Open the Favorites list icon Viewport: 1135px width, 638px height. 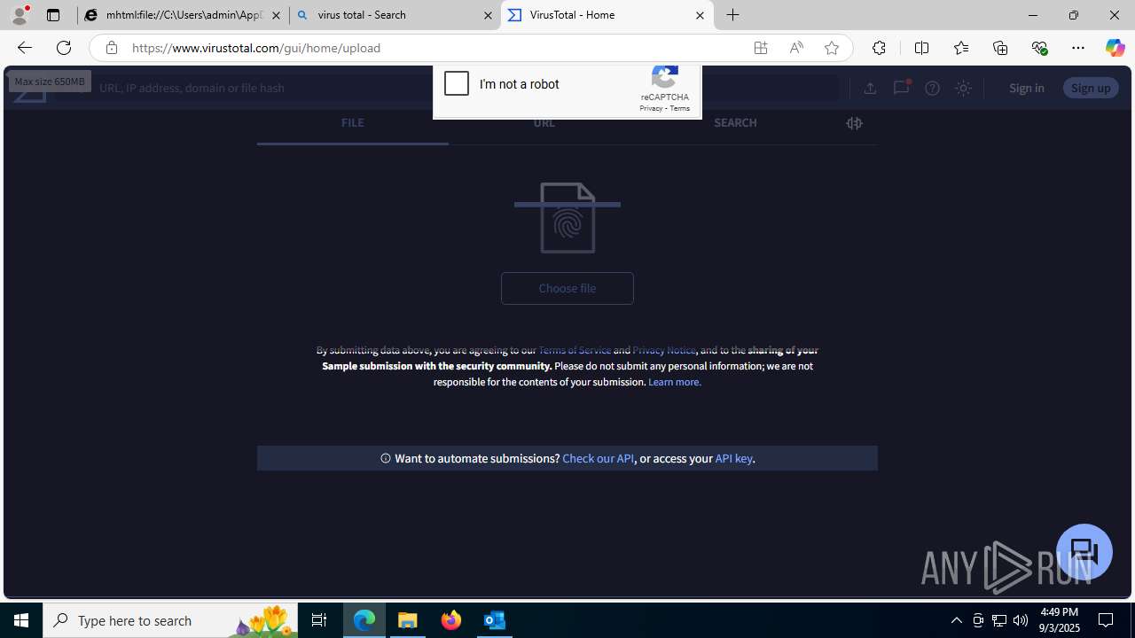pos(960,48)
